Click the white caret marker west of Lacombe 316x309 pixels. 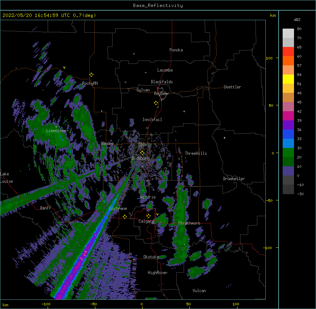146,72
